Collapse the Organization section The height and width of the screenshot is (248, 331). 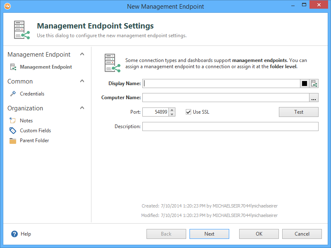(82, 108)
